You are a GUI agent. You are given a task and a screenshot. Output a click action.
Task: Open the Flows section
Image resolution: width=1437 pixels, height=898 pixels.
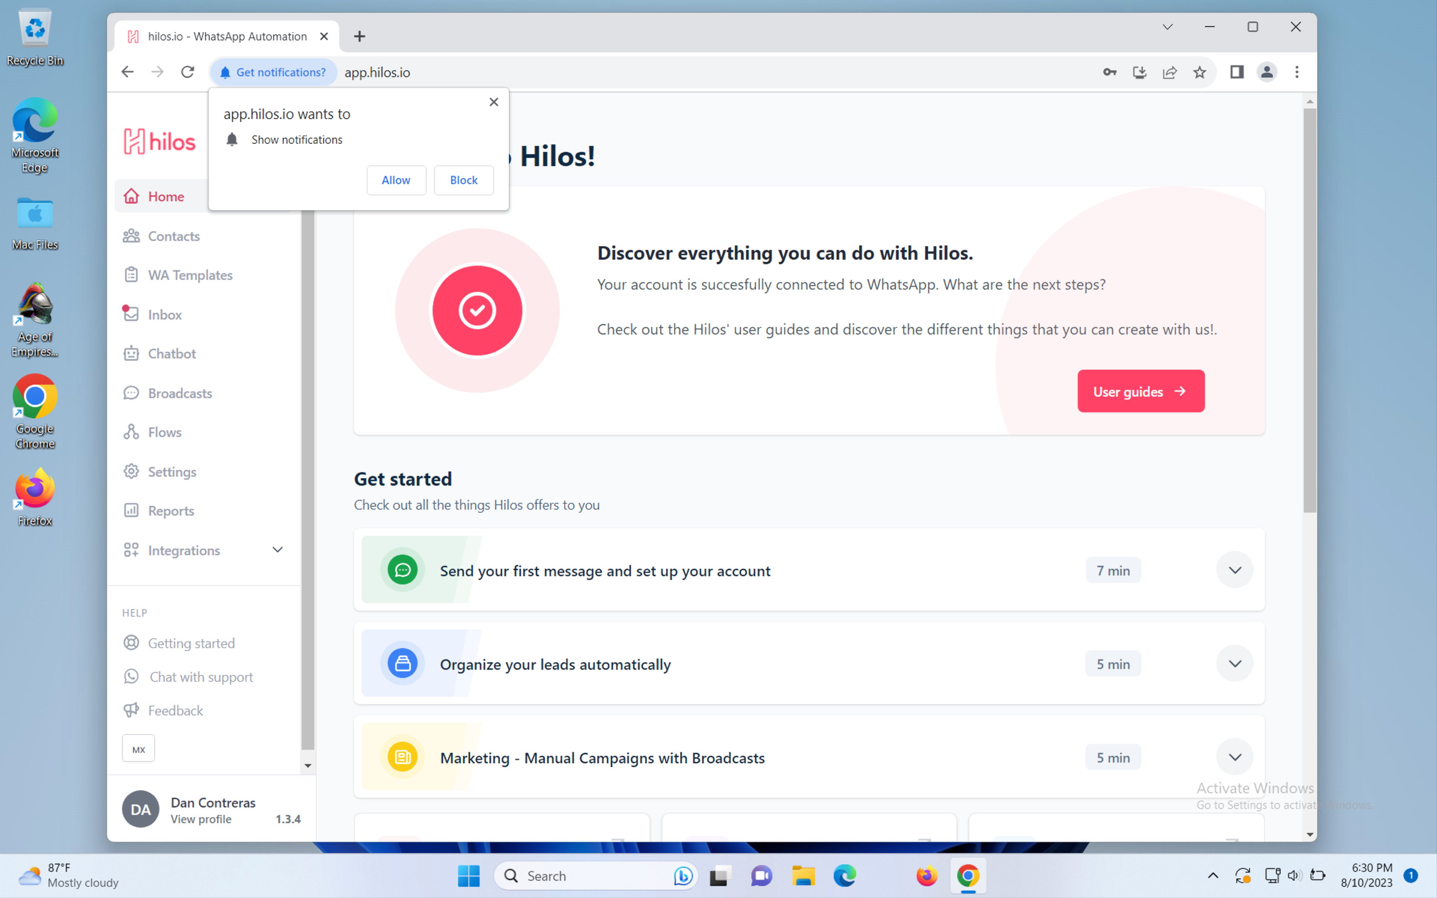pyautogui.click(x=165, y=432)
